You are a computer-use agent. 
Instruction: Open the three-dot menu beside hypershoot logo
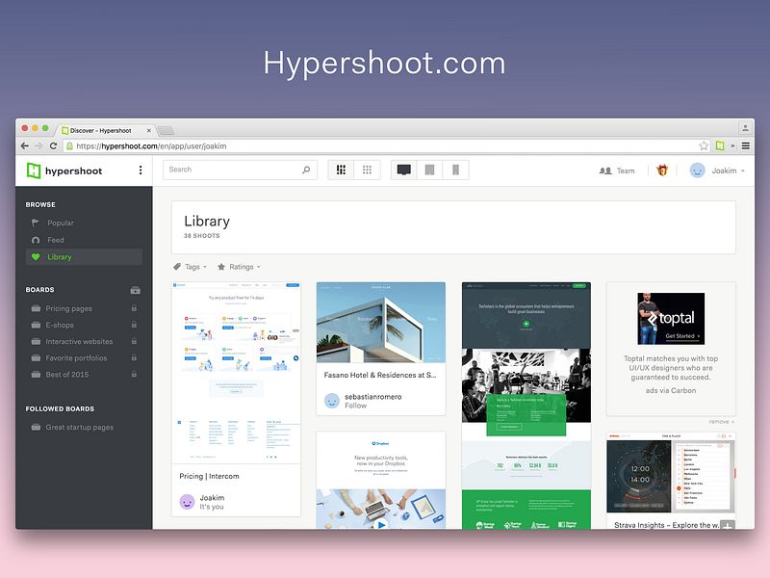coord(141,171)
